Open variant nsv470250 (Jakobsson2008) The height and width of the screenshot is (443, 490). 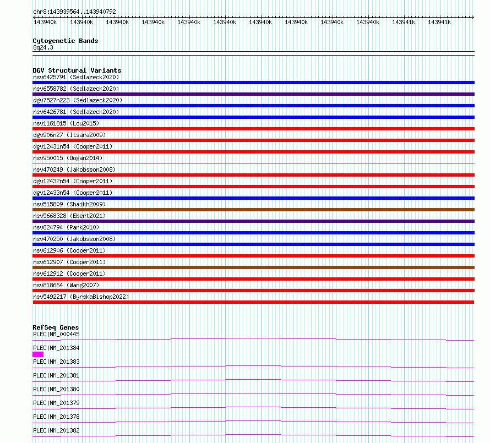[74, 239]
